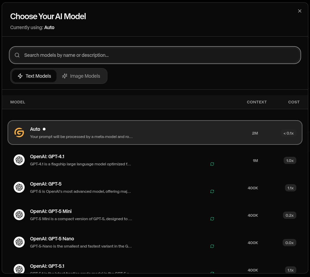
Task: Click the search models input field
Action: 155,55
